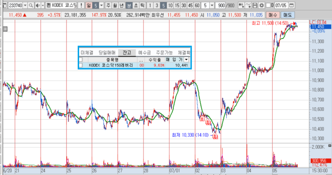The width and height of the screenshot is (332, 175).
Task: Click the exclamation mark info button
Action: 81,5
